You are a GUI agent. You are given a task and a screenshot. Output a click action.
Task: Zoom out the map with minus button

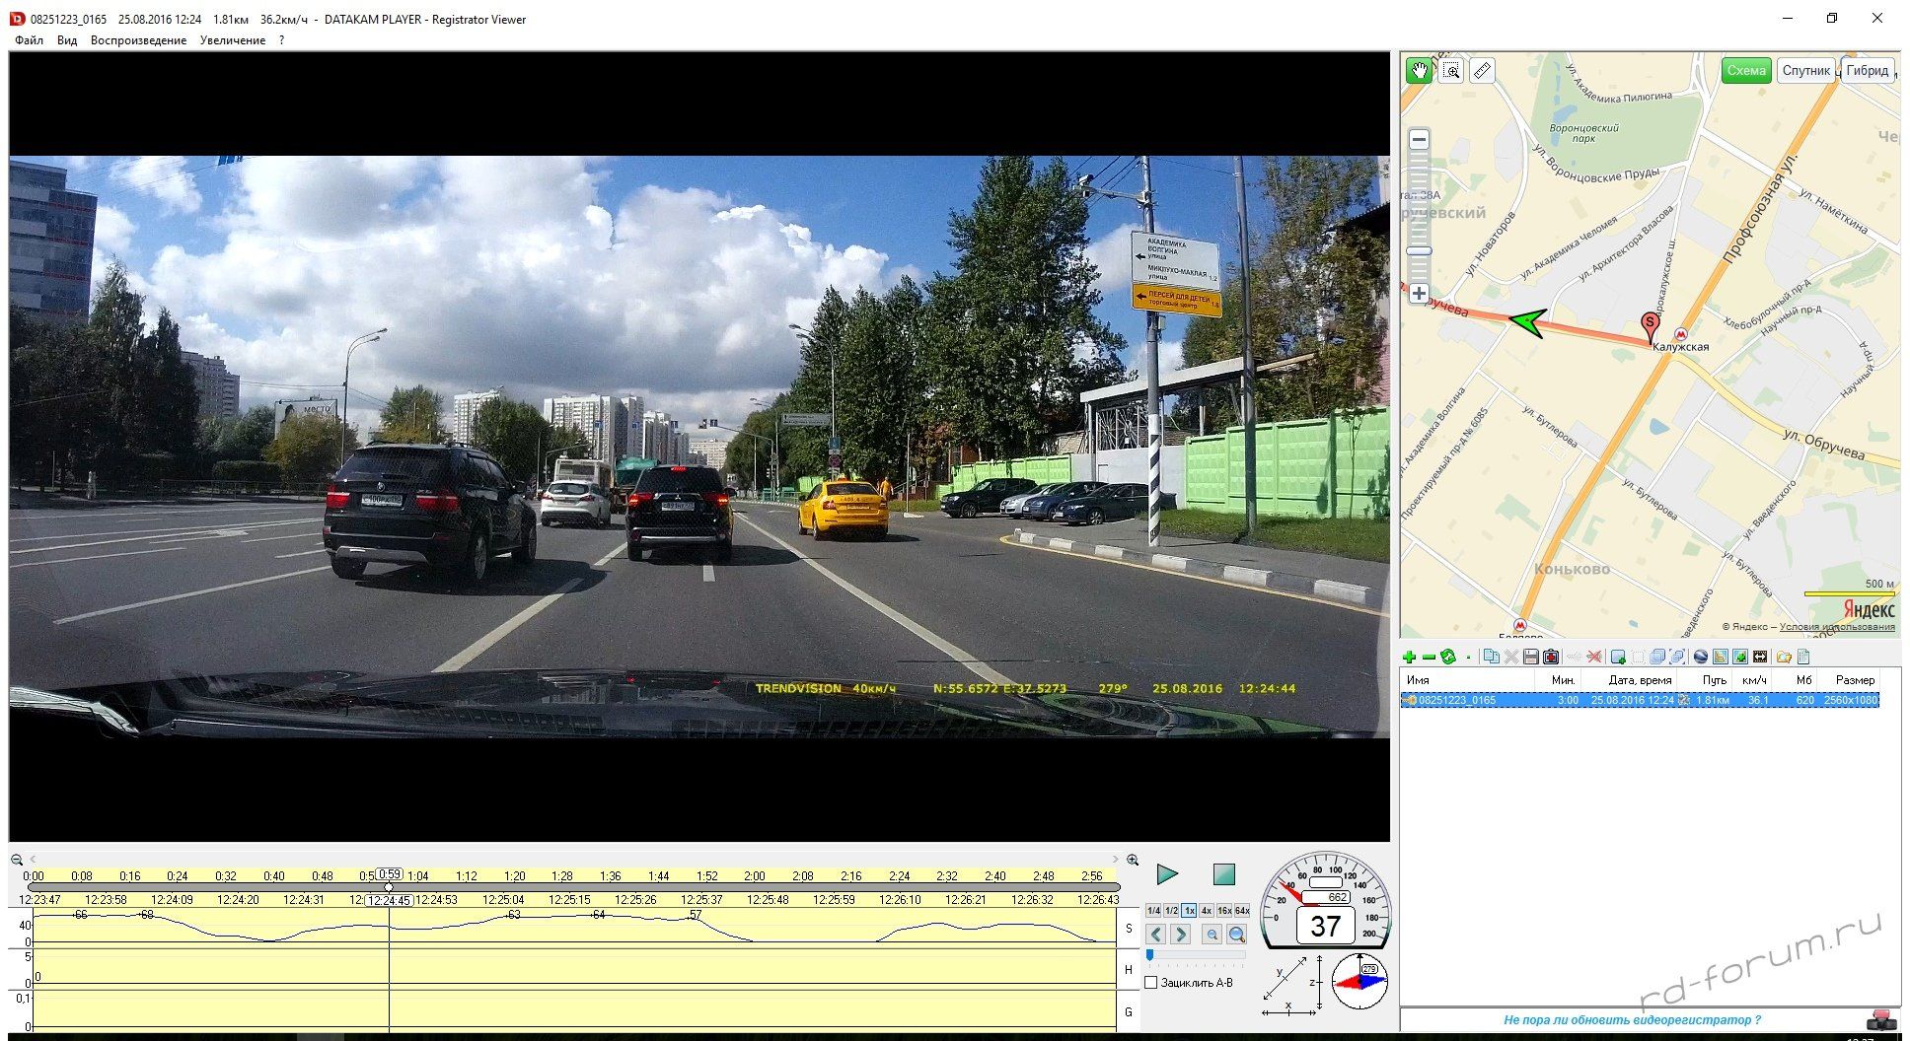click(x=1419, y=140)
